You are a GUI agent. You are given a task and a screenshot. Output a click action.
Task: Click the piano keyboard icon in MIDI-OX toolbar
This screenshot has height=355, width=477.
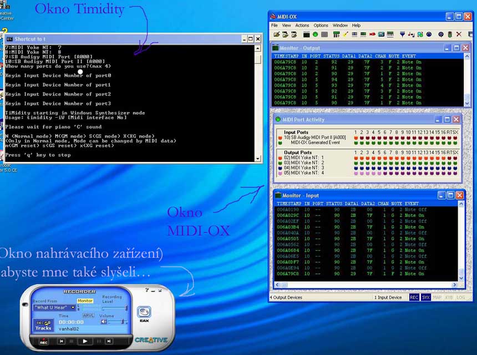click(390, 34)
